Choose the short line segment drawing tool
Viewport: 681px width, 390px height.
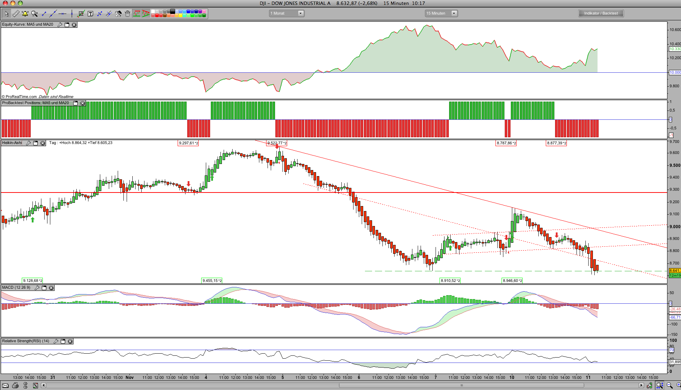44,14
